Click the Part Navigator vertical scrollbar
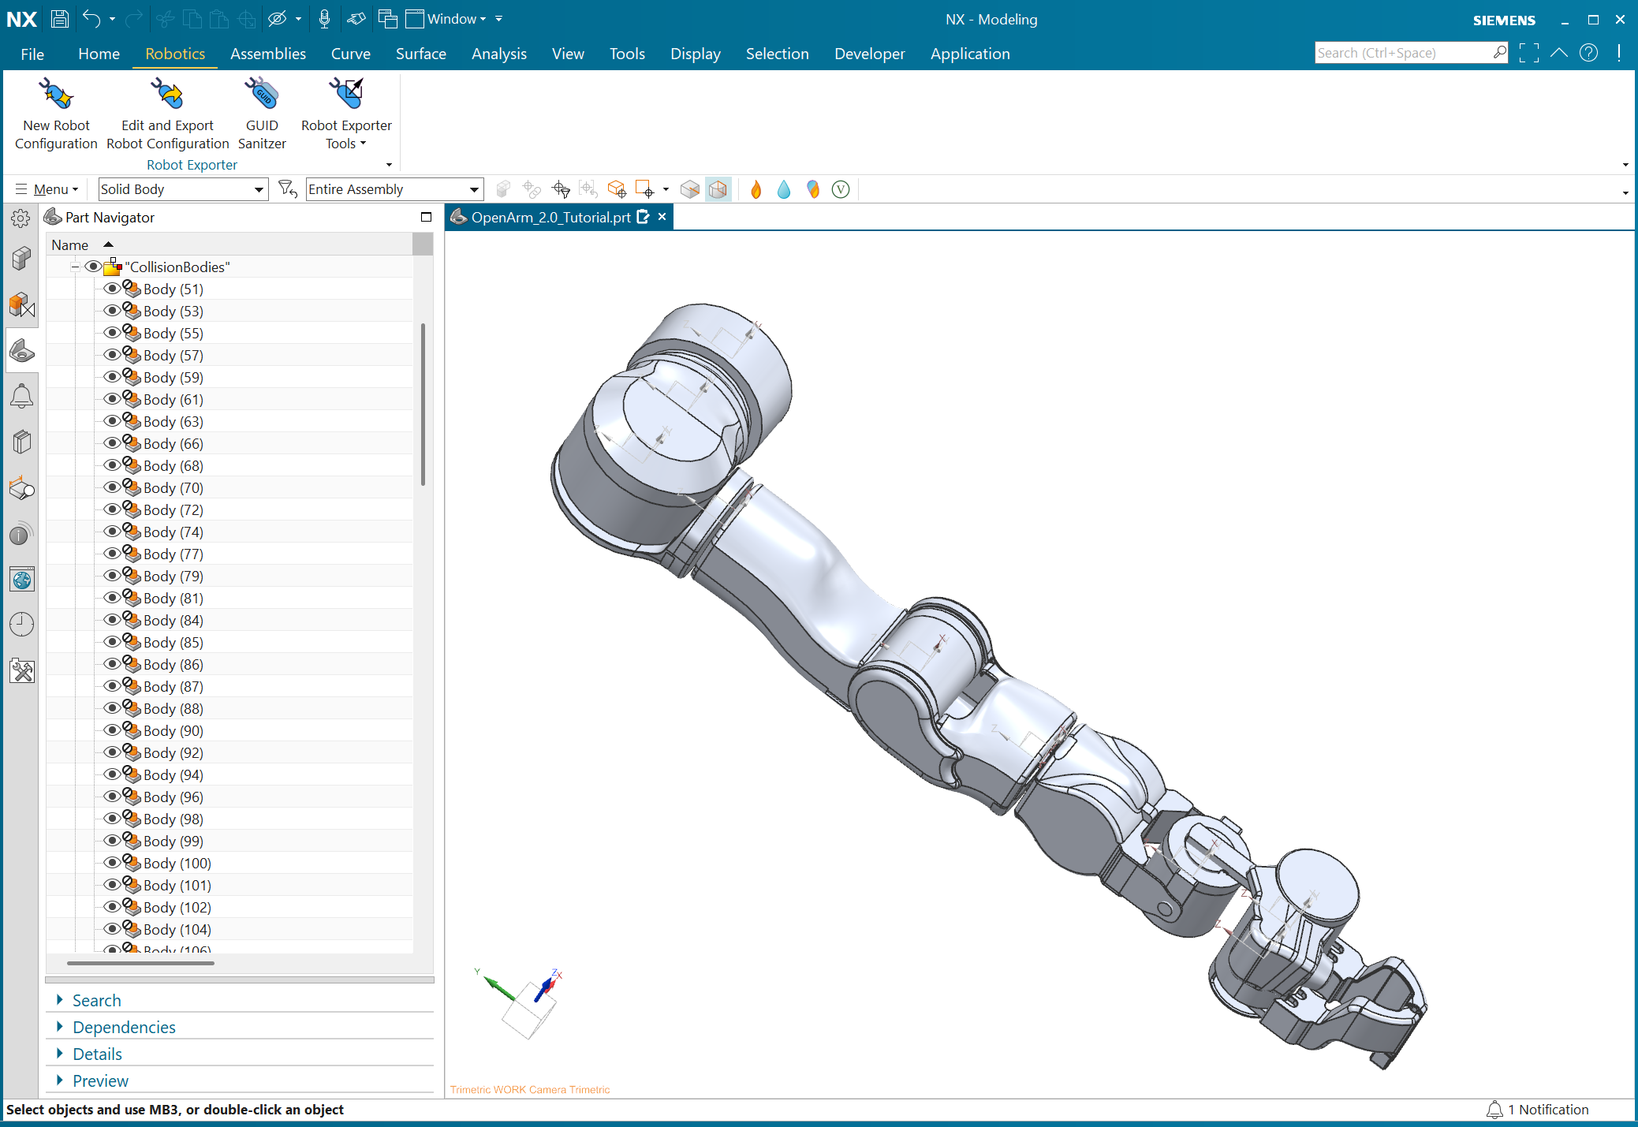This screenshot has height=1127, width=1638. (423, 405)
